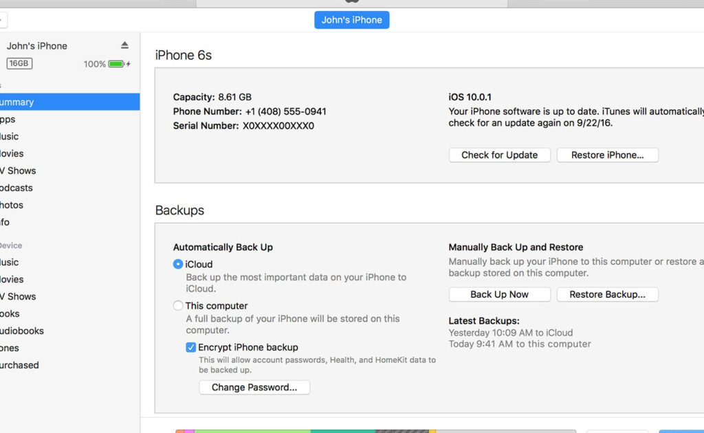Open Music under the Settings list
The height and width of the screenshot is (433, 704).
[69, 136]
